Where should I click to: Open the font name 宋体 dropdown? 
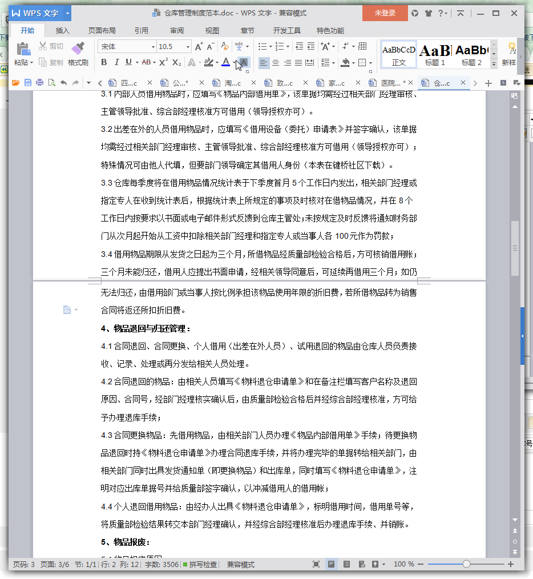click(x=153, y=47)
